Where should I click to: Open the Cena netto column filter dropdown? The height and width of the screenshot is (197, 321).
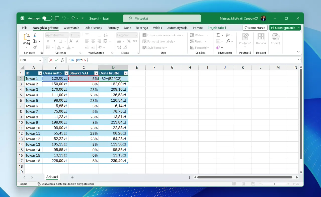point(66,73)
